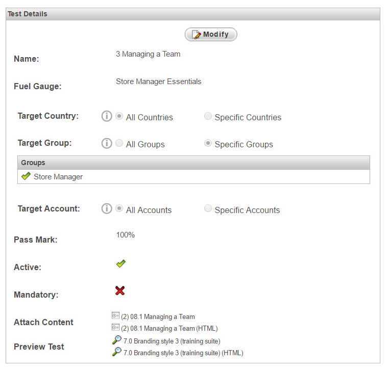The width and height of the screenshot is (388, 371).
Task: Click content icon beside 08.1 Managing a Team
Action: pyautogui.click(x=115, y=315)
